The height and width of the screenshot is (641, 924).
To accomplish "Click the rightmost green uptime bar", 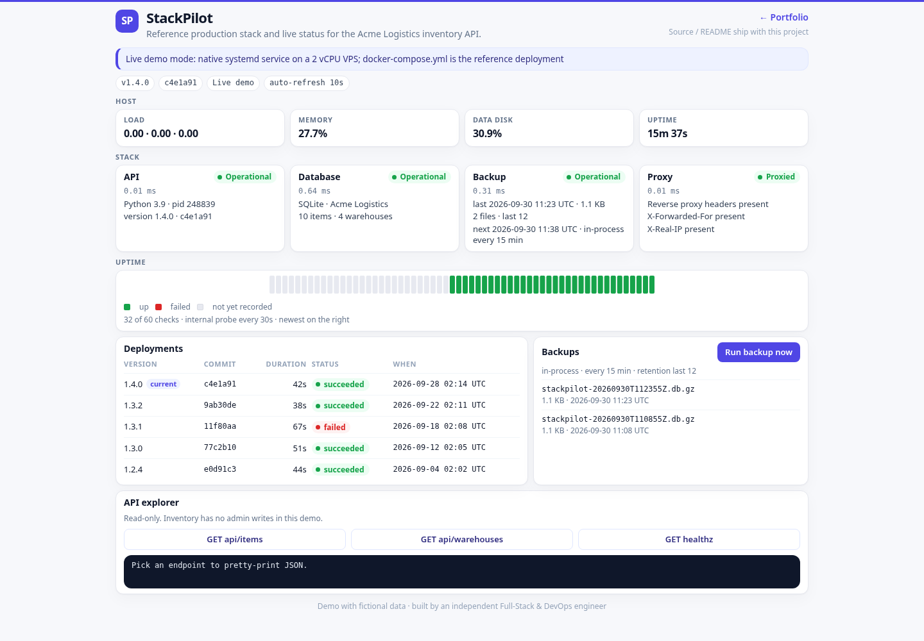I will [652, 285].
